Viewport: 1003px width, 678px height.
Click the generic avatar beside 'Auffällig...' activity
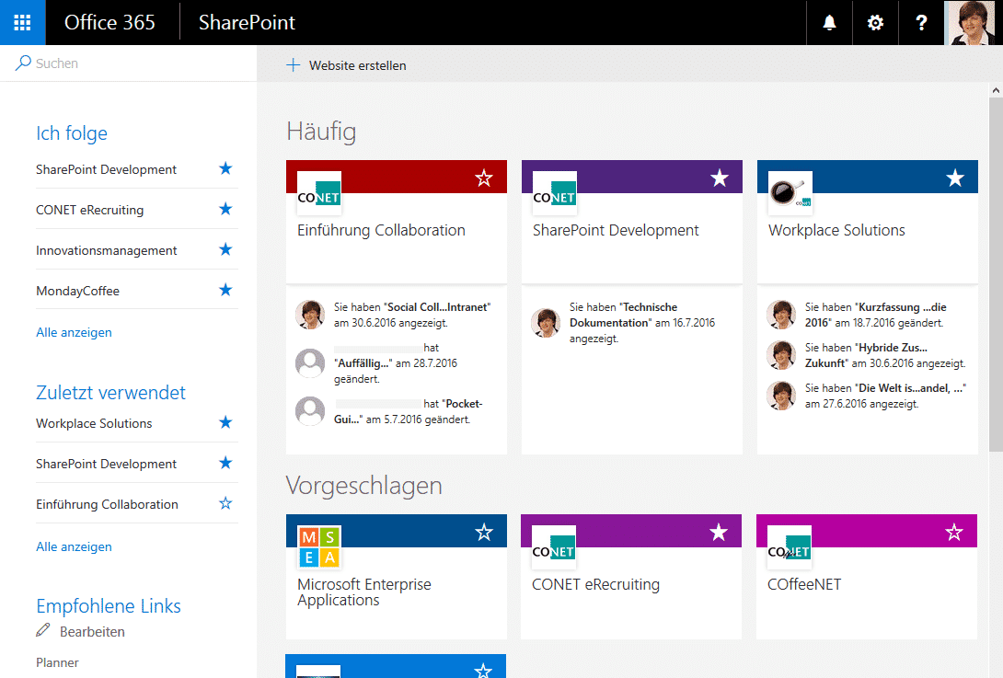(310, 362)
